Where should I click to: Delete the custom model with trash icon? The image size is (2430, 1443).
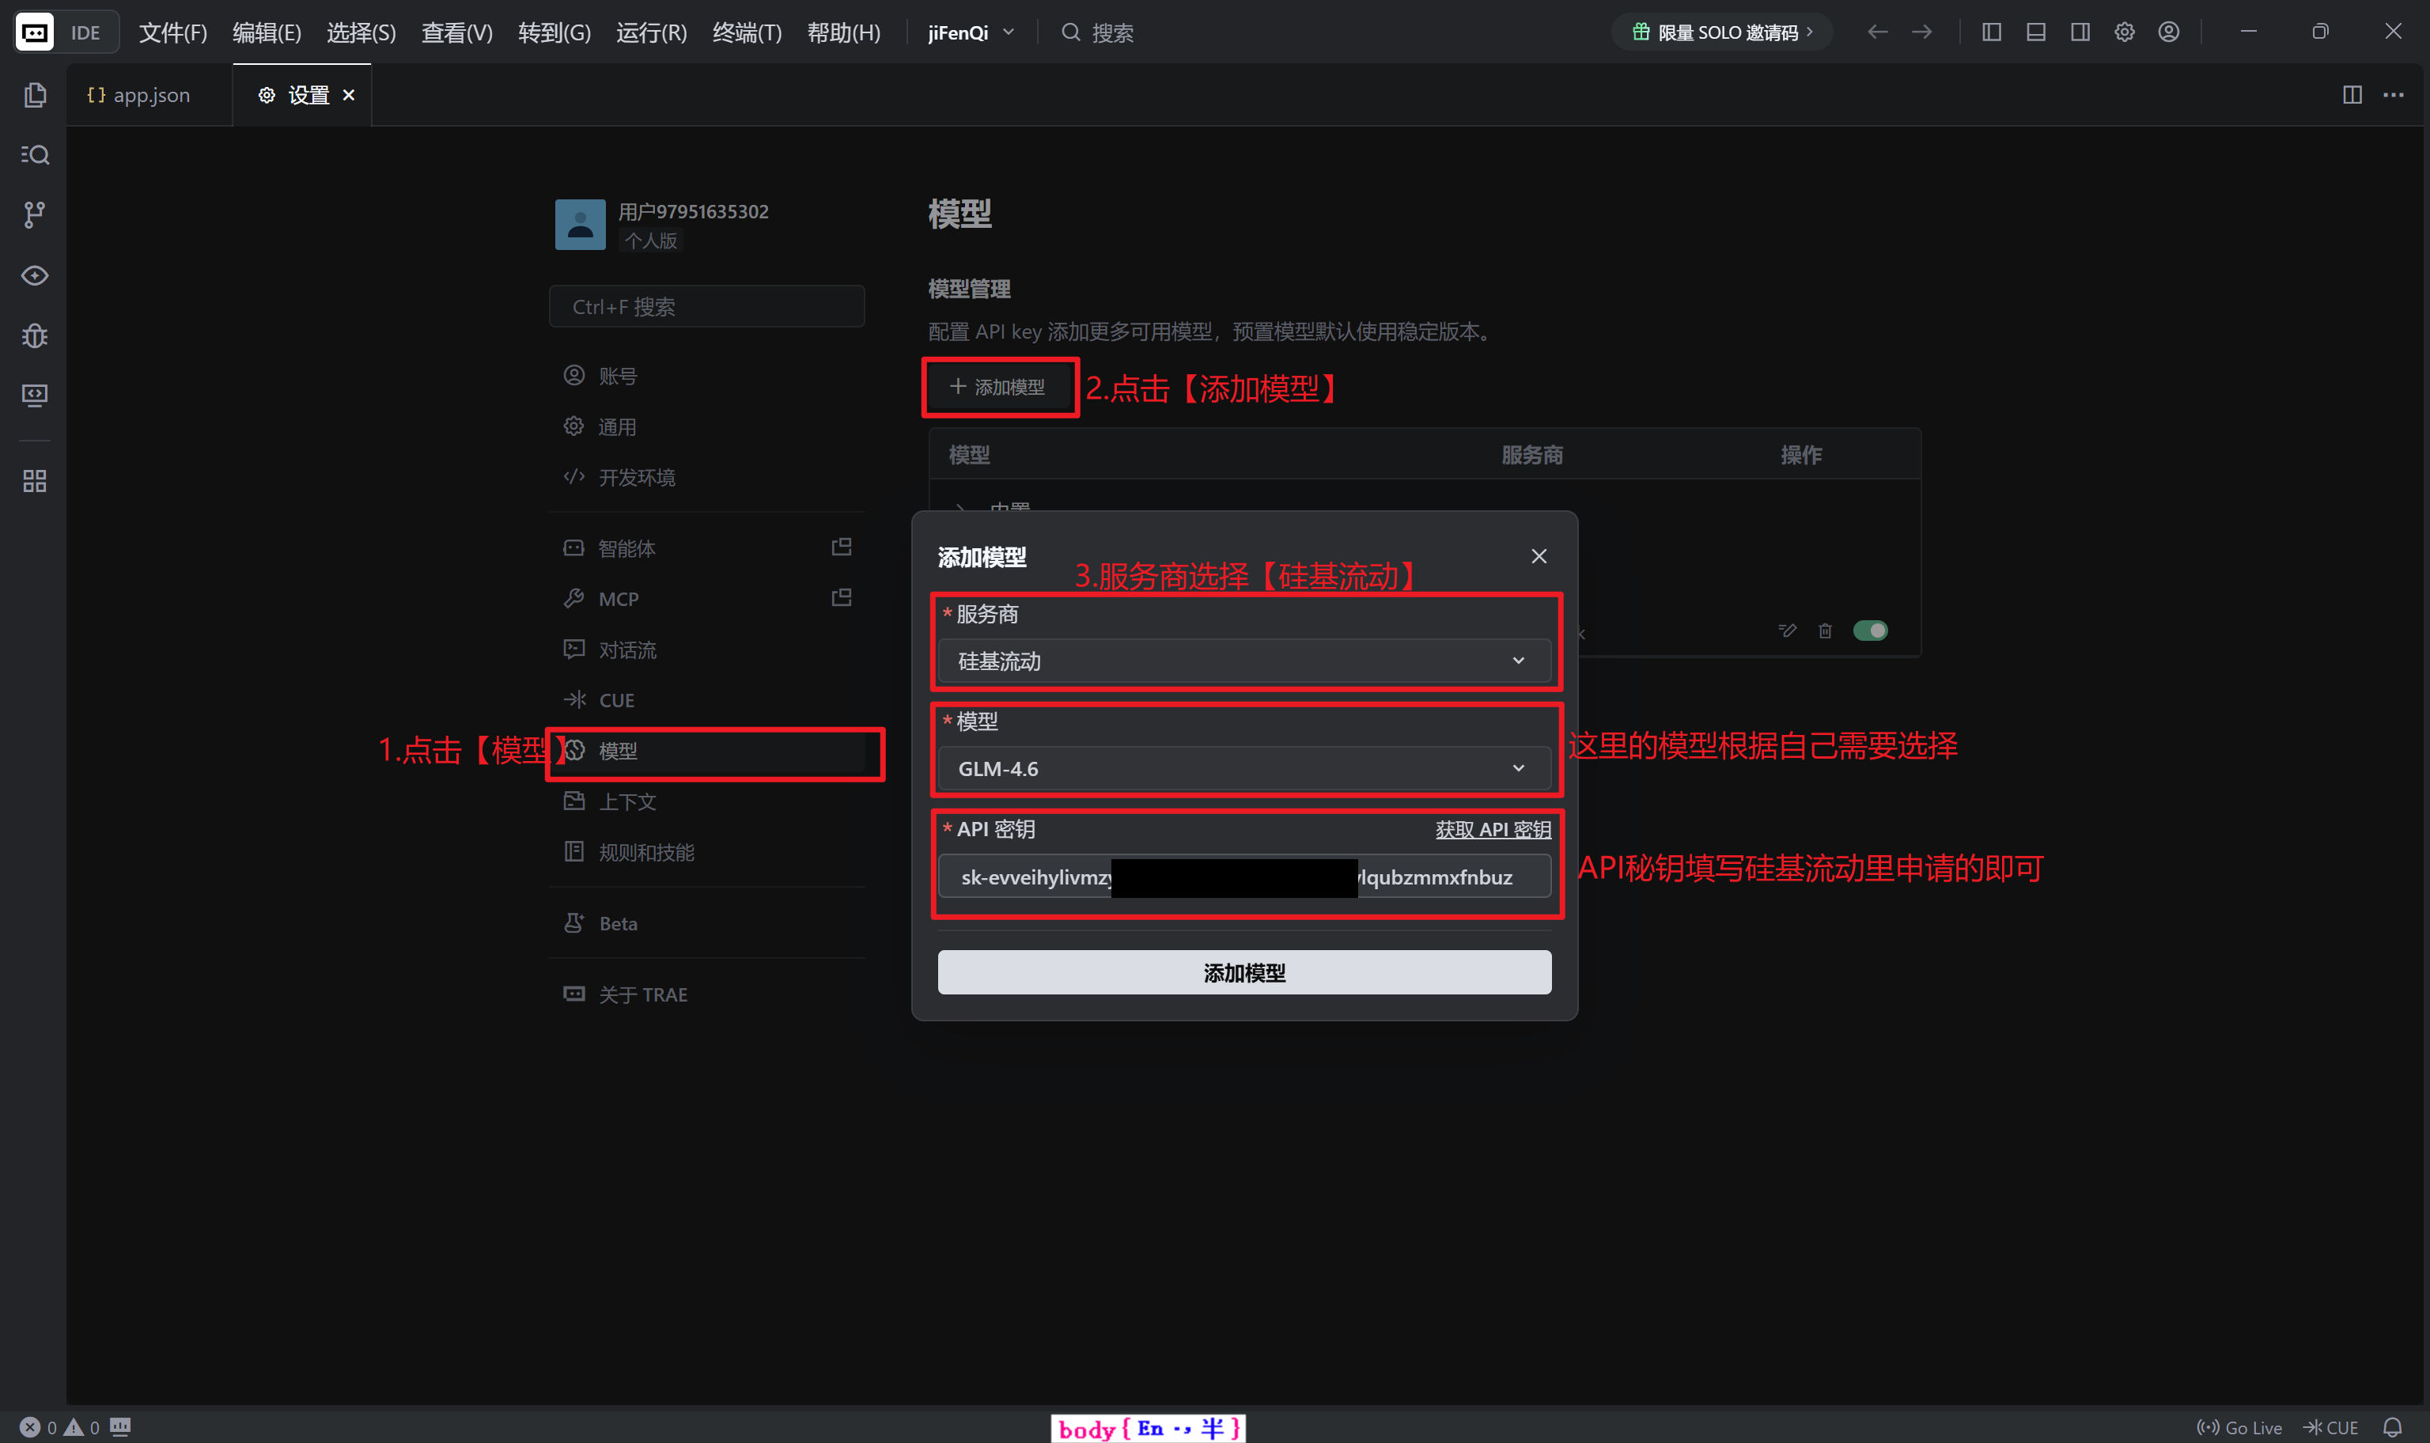(1826, 630)
